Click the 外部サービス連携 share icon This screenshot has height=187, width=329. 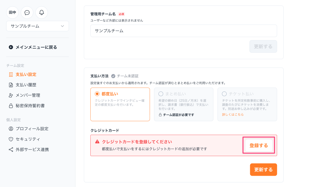tap(11, 149)
